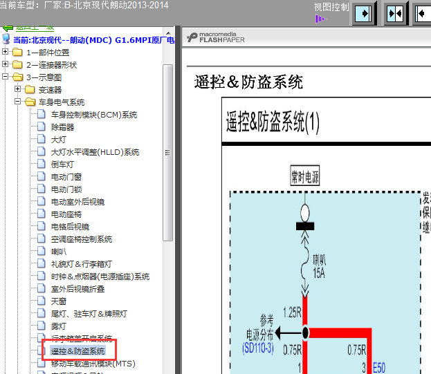
Task: Select the 变速器 folder icon
Action: coord(30,89)
